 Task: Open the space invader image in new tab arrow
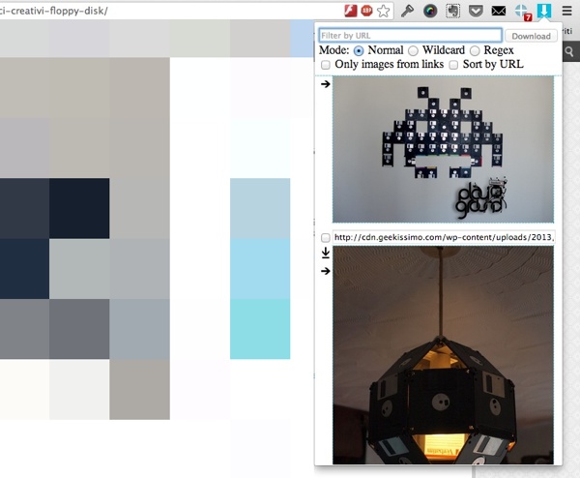coord(326,84)
